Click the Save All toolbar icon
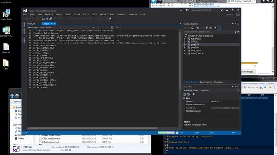Screen dimensions: 277x155 pos(51,19)
